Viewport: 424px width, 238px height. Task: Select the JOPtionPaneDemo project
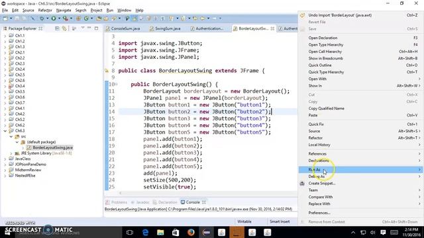pyautogui.click(x=30, y=165)
